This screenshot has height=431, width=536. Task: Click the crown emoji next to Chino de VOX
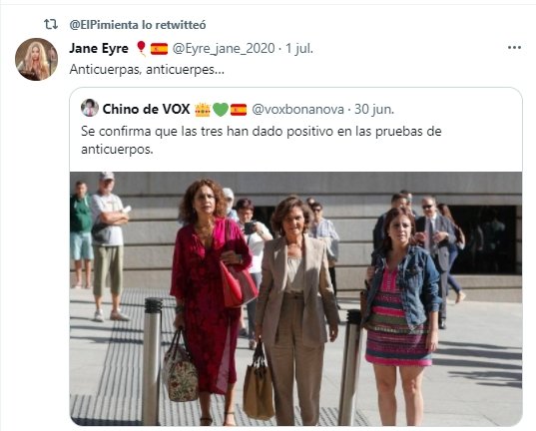(203, 110)
